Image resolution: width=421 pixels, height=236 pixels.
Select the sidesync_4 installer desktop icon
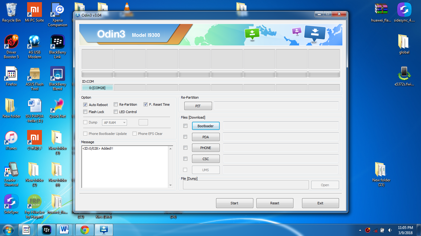click(x=404, y=12)
